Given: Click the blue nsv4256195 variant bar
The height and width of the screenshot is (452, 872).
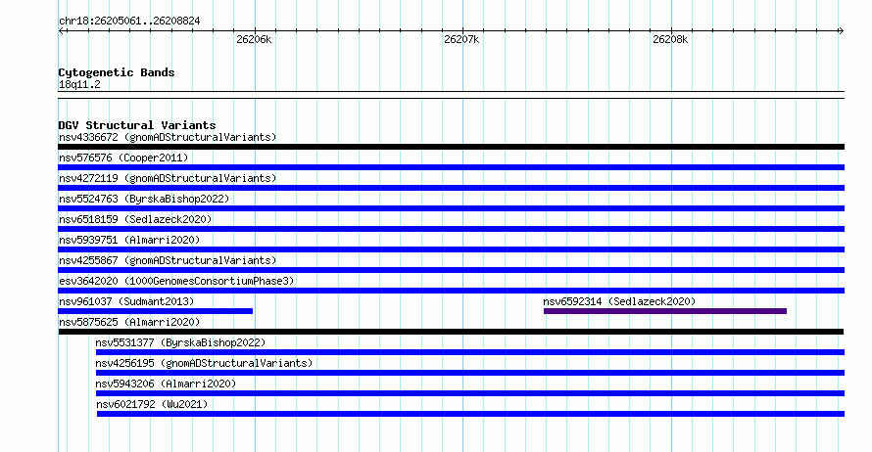Looking at the screenshot, I should pyautogui.click(x=470, y=373).
